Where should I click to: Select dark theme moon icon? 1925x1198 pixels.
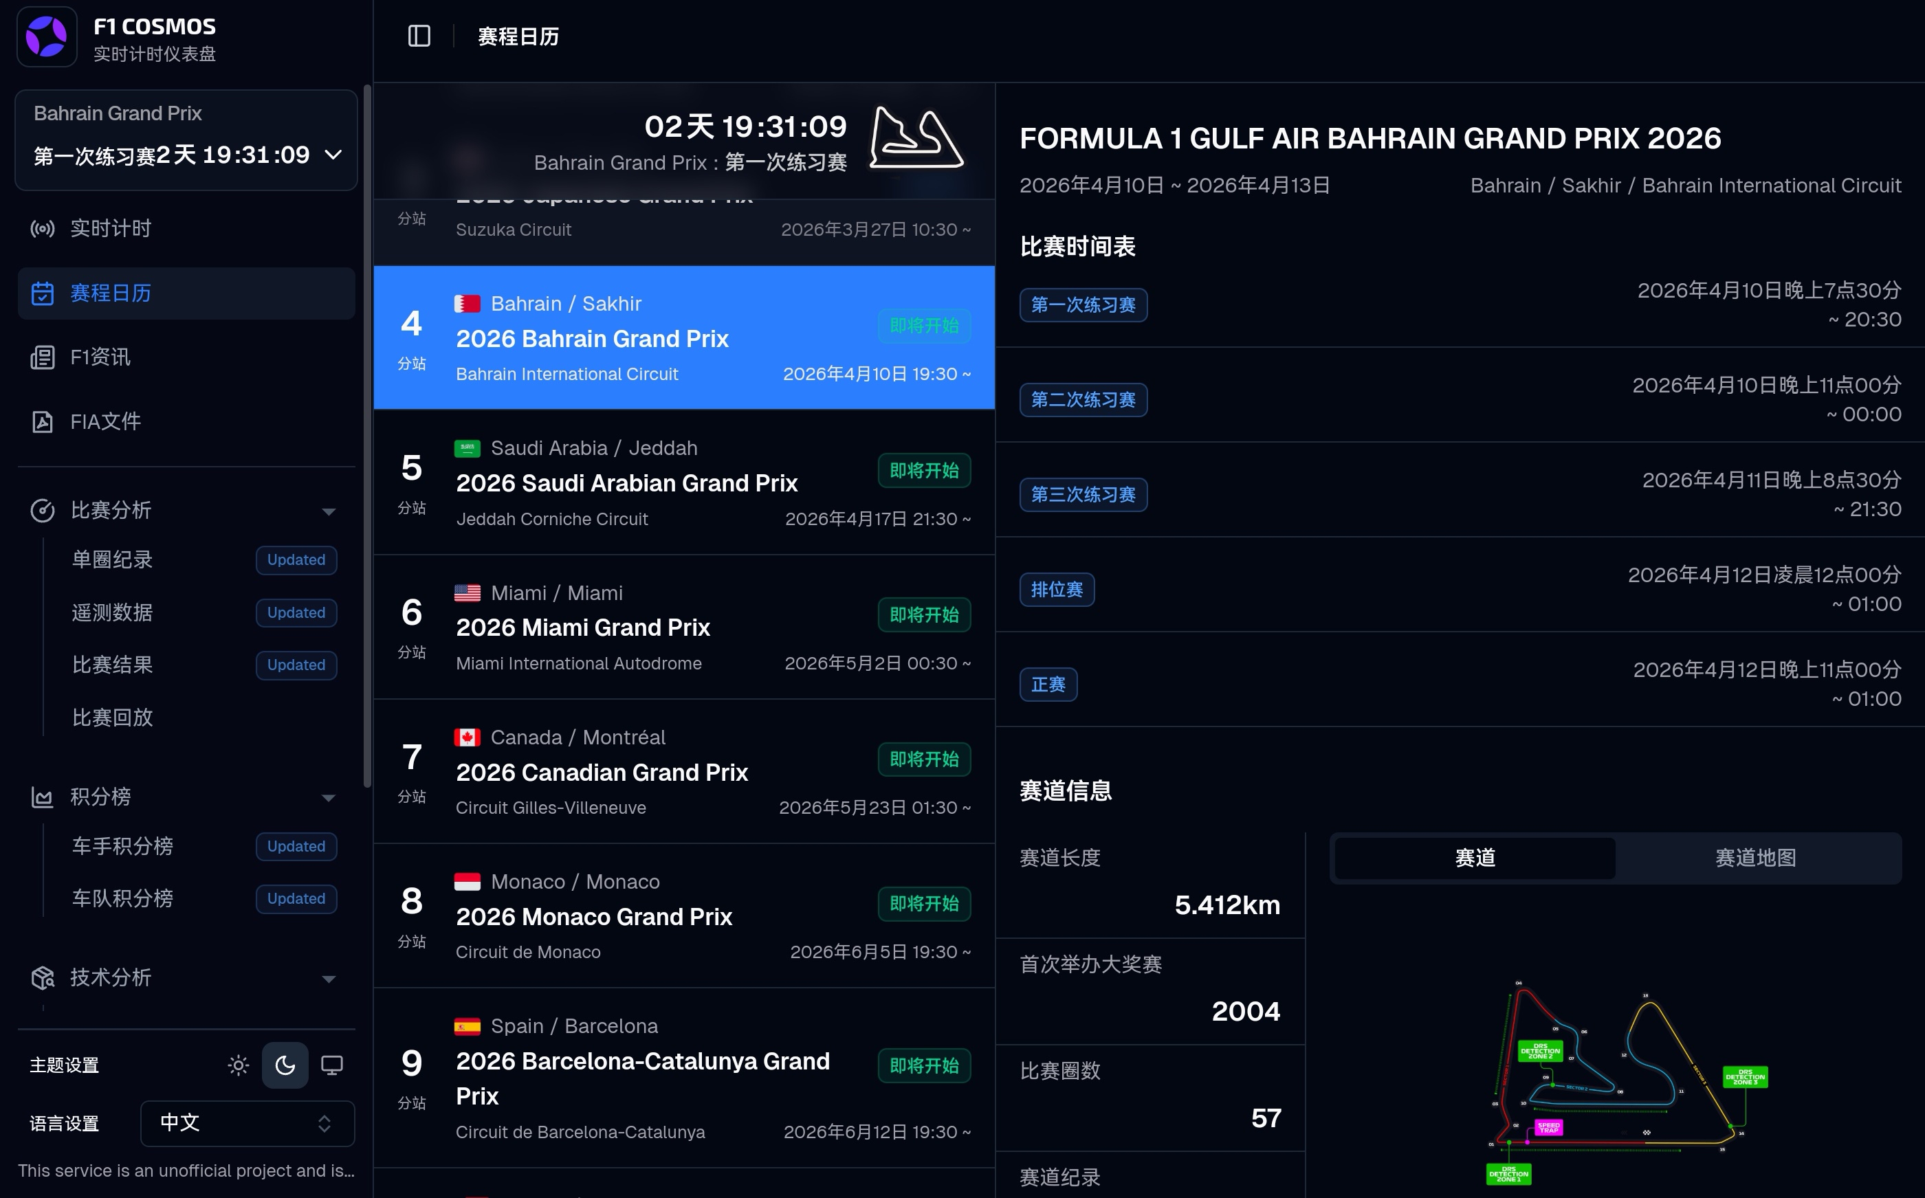point(285,1065)
